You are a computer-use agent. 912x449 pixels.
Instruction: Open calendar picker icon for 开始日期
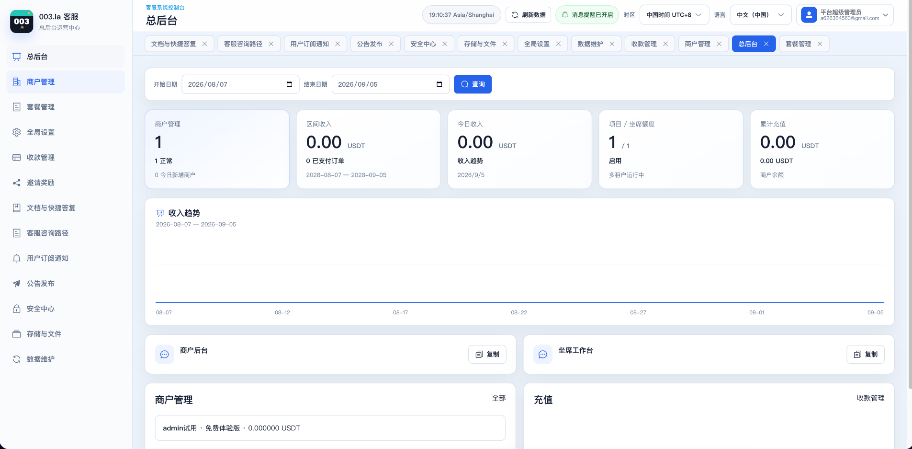pyautogui.click(x=289, y=84)
